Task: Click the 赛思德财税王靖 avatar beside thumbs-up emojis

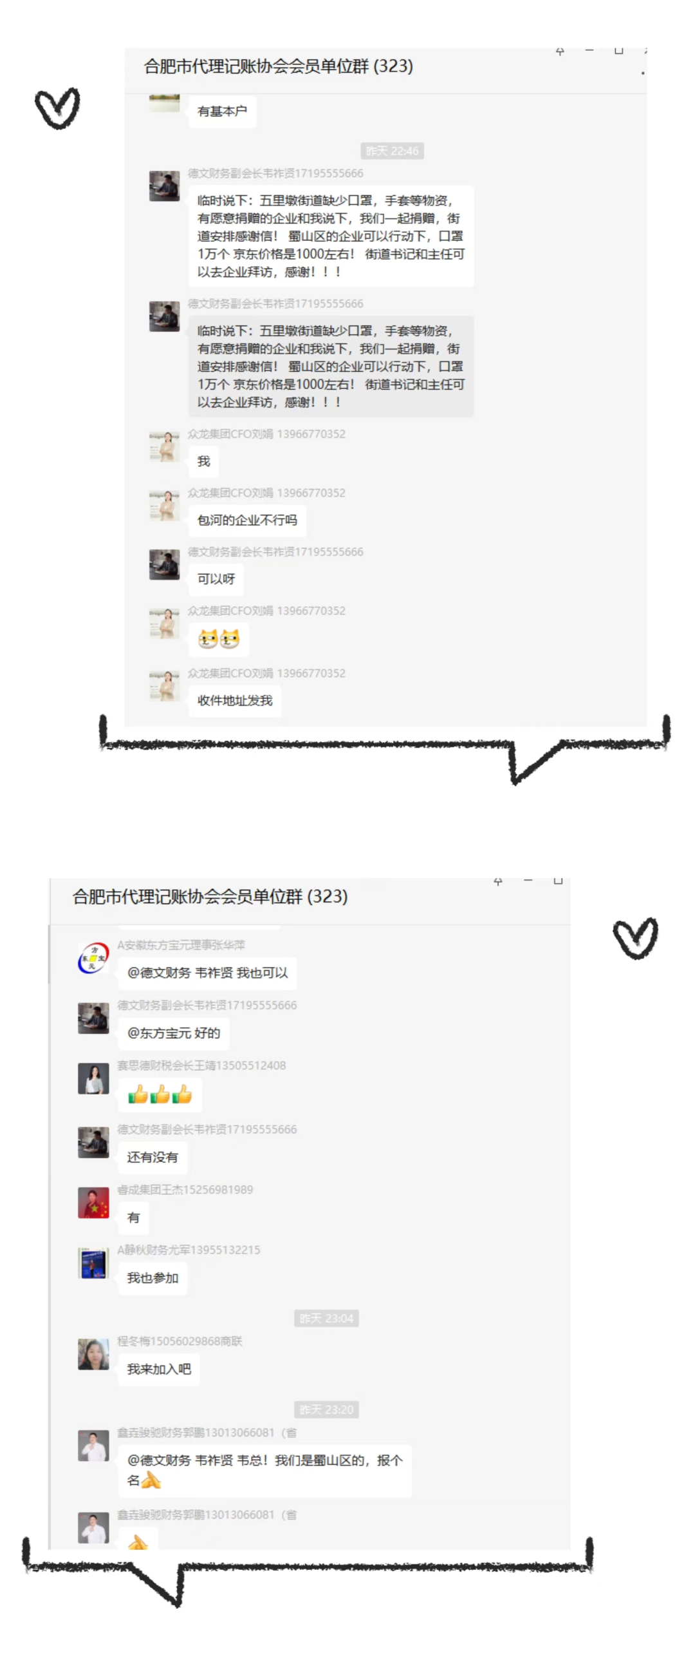Action: point(93,1078)
